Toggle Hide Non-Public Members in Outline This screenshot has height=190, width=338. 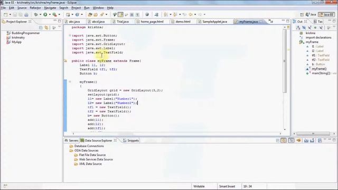(x=315, y=27)
